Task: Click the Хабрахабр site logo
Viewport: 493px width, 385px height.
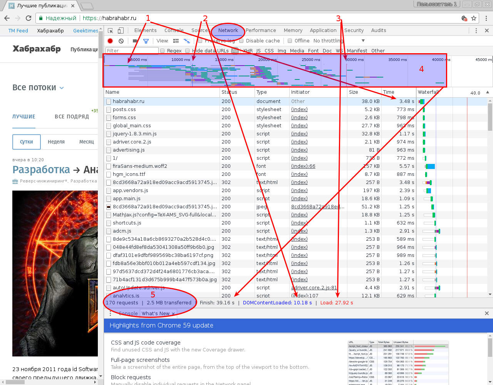Action: click(x=37, y=49)
